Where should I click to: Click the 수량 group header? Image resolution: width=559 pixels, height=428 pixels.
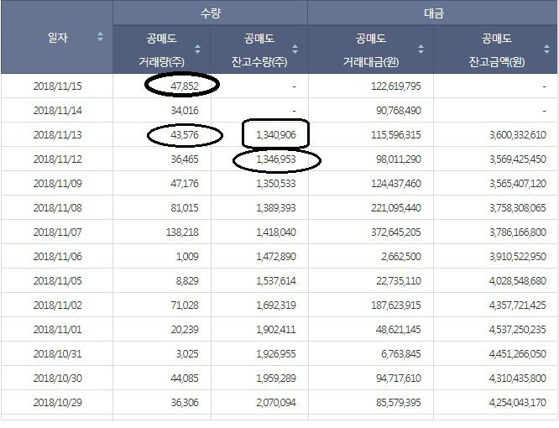211,13
